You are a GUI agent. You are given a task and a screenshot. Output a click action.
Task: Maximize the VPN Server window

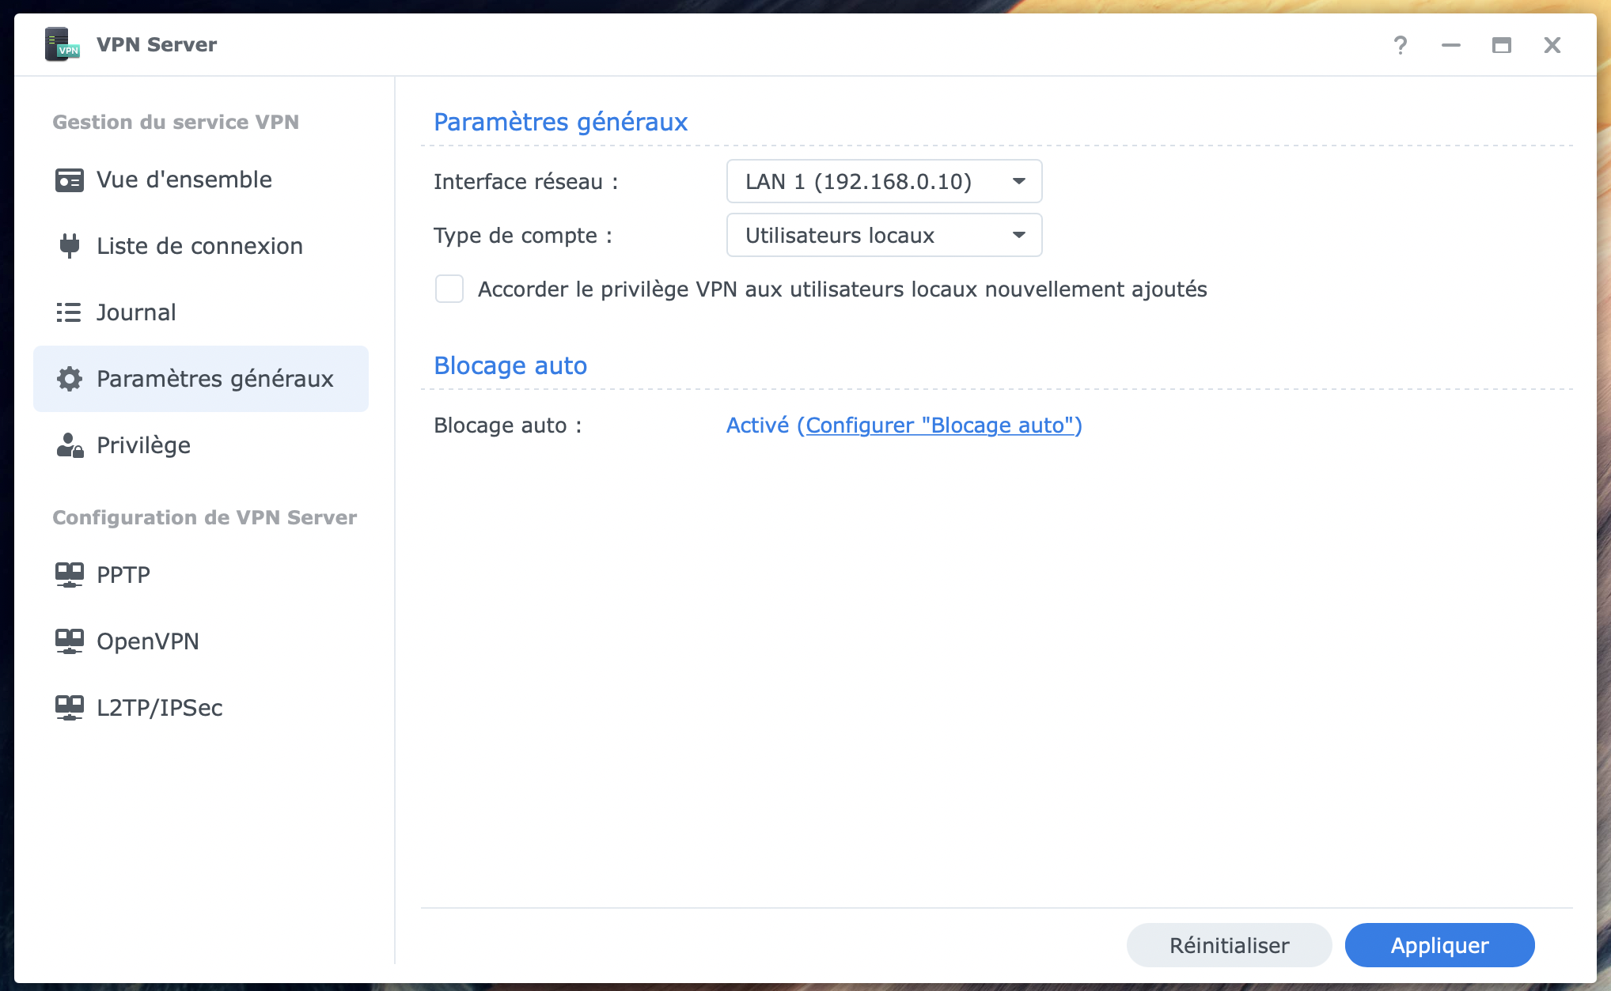coord(1501,45)
